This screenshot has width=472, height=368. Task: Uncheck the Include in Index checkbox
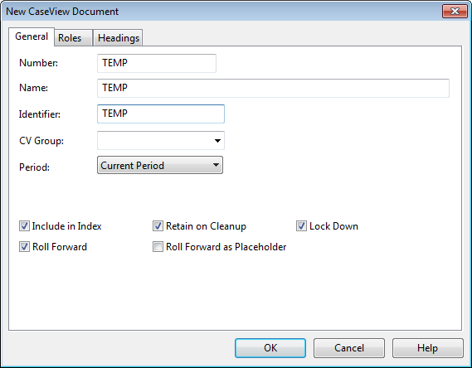pos(24,226)
